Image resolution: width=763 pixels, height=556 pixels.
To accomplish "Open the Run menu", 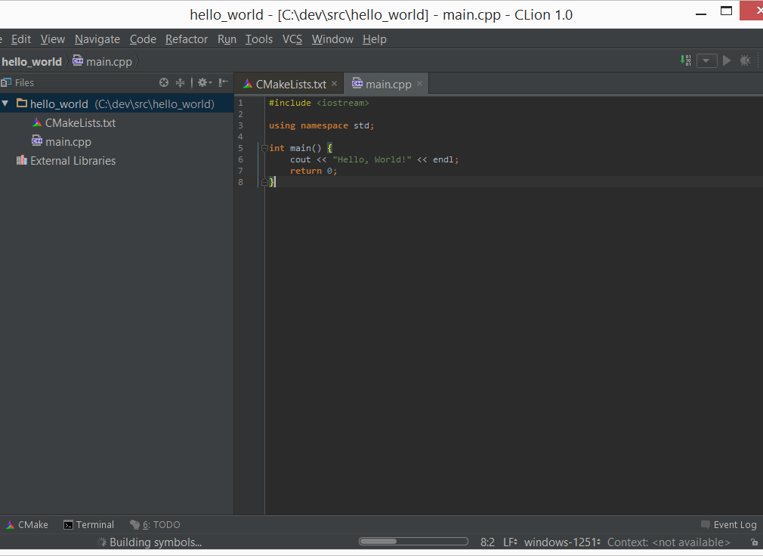I will tap(227, 39).
